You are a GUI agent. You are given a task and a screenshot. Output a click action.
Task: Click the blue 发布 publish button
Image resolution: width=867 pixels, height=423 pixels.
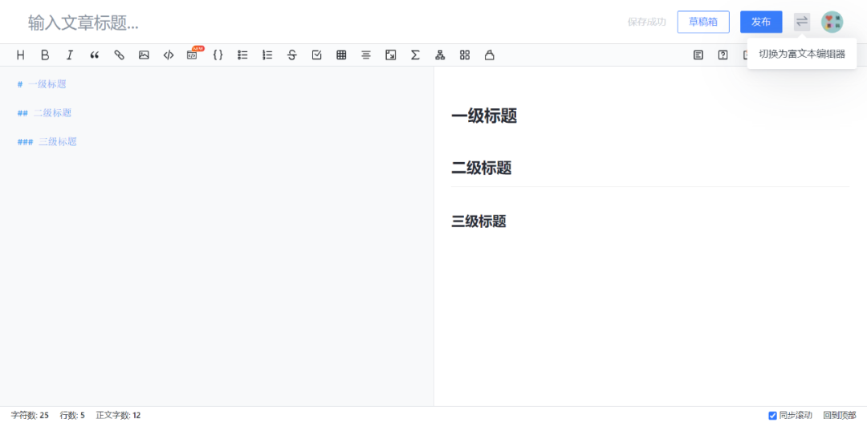[x=761, y=22]
